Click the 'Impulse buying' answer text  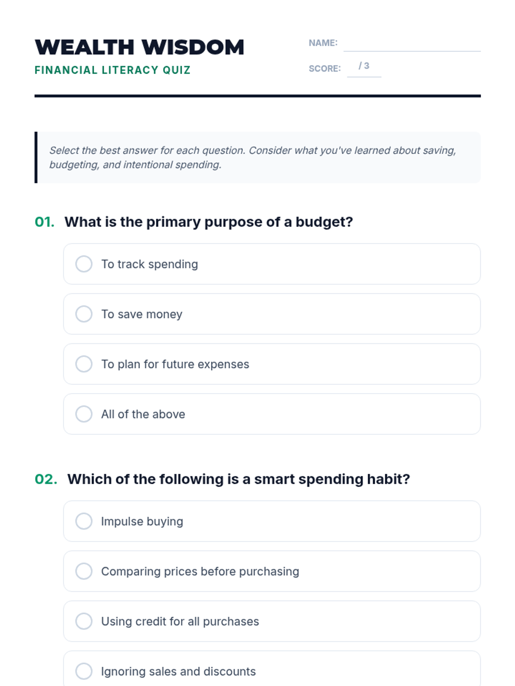tap(142, 521)
